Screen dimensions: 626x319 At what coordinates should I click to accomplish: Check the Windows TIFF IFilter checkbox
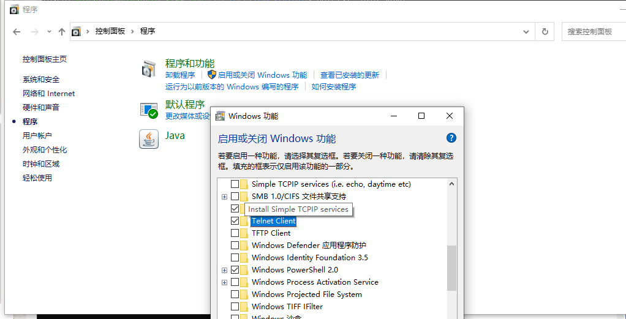pyautogui.click(x=235, y=307)
